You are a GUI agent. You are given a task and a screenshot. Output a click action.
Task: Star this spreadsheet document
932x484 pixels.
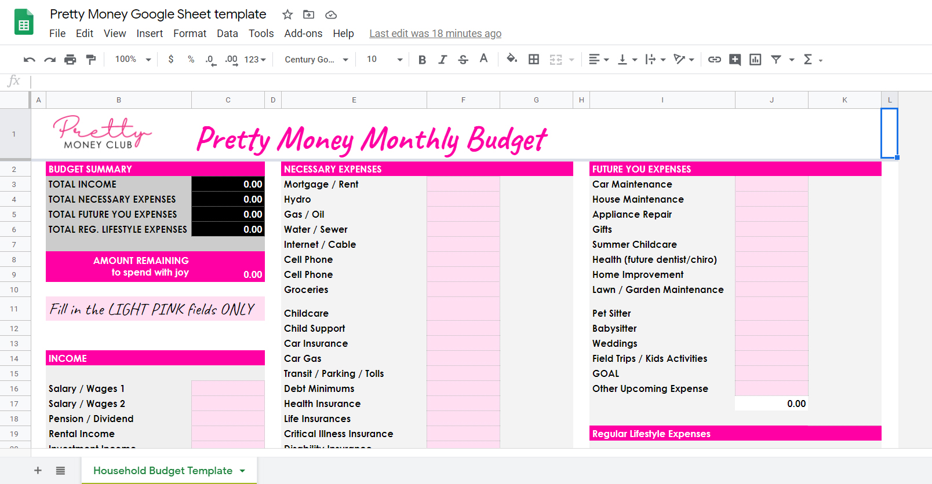coord(287,14)
